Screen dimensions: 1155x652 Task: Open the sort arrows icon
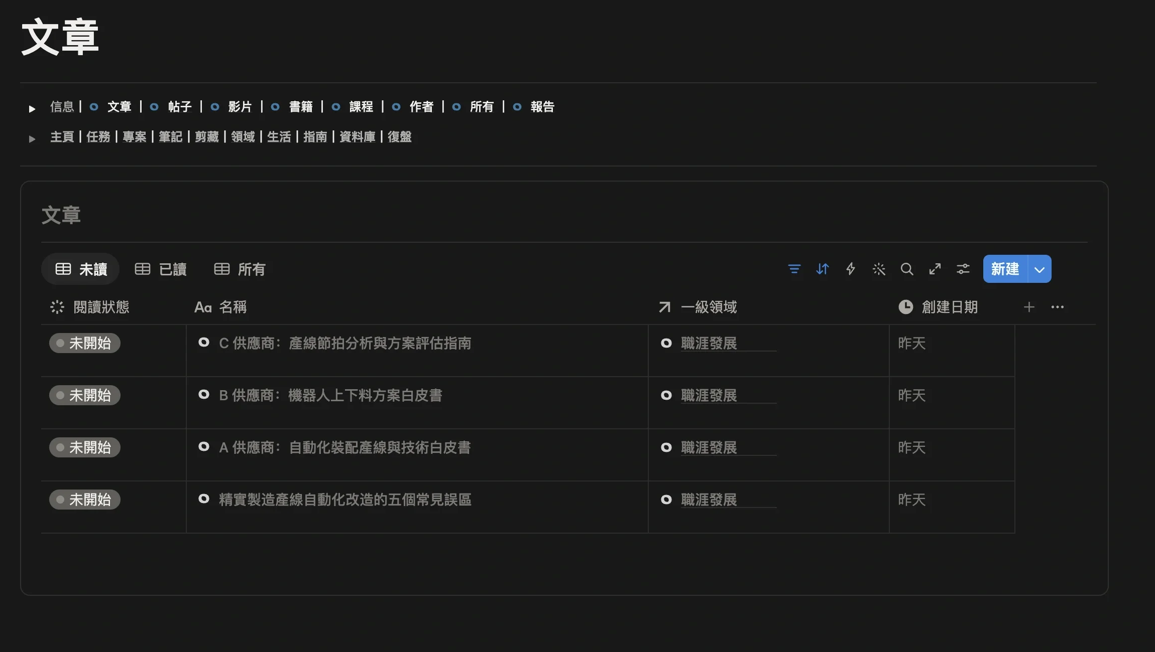[822, 269]
